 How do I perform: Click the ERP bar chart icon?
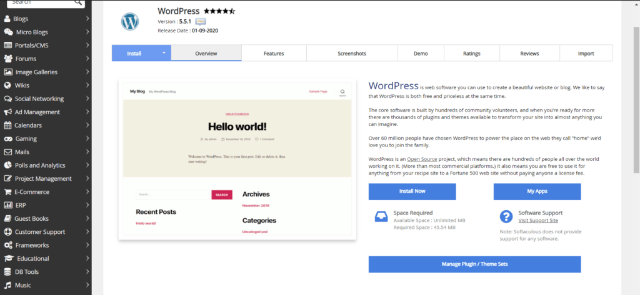tap(7, 205)
